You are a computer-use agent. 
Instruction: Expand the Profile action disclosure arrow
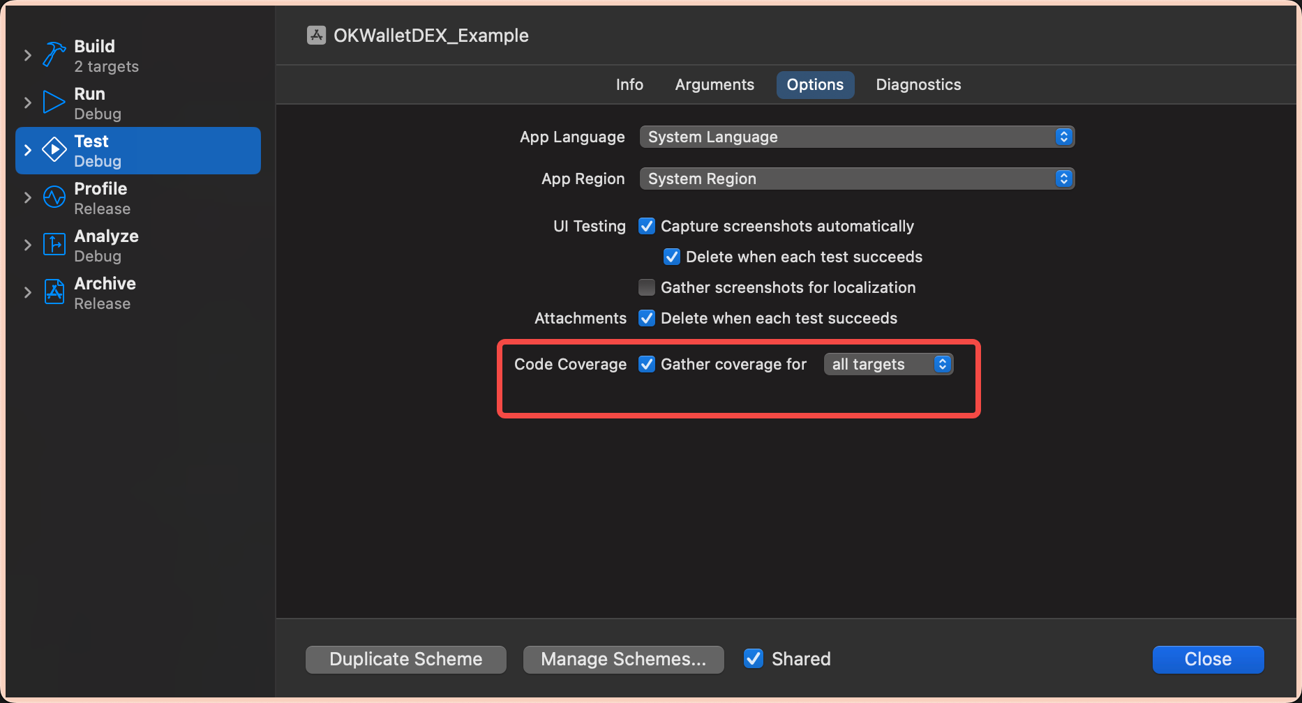click(x=27, y=197)
